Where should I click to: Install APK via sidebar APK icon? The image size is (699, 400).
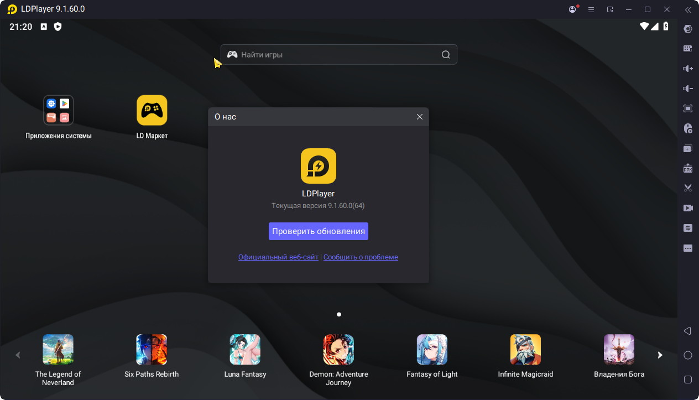[688, 168]
